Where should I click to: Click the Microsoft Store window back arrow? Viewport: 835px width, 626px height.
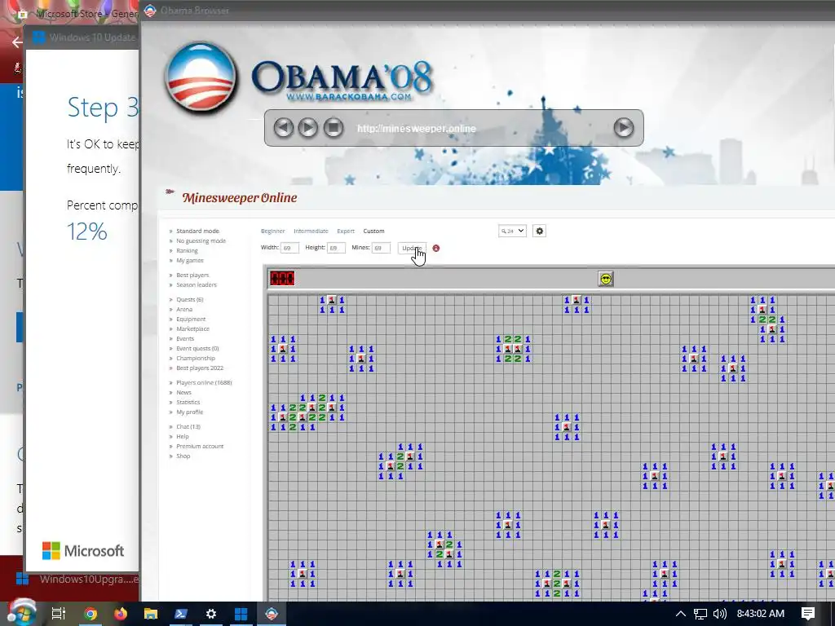click(x=17, y=42)
